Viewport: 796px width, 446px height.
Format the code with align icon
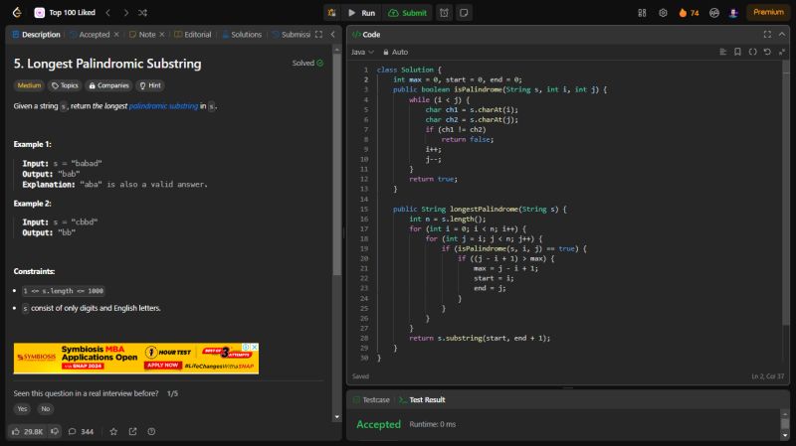(723, 52)
